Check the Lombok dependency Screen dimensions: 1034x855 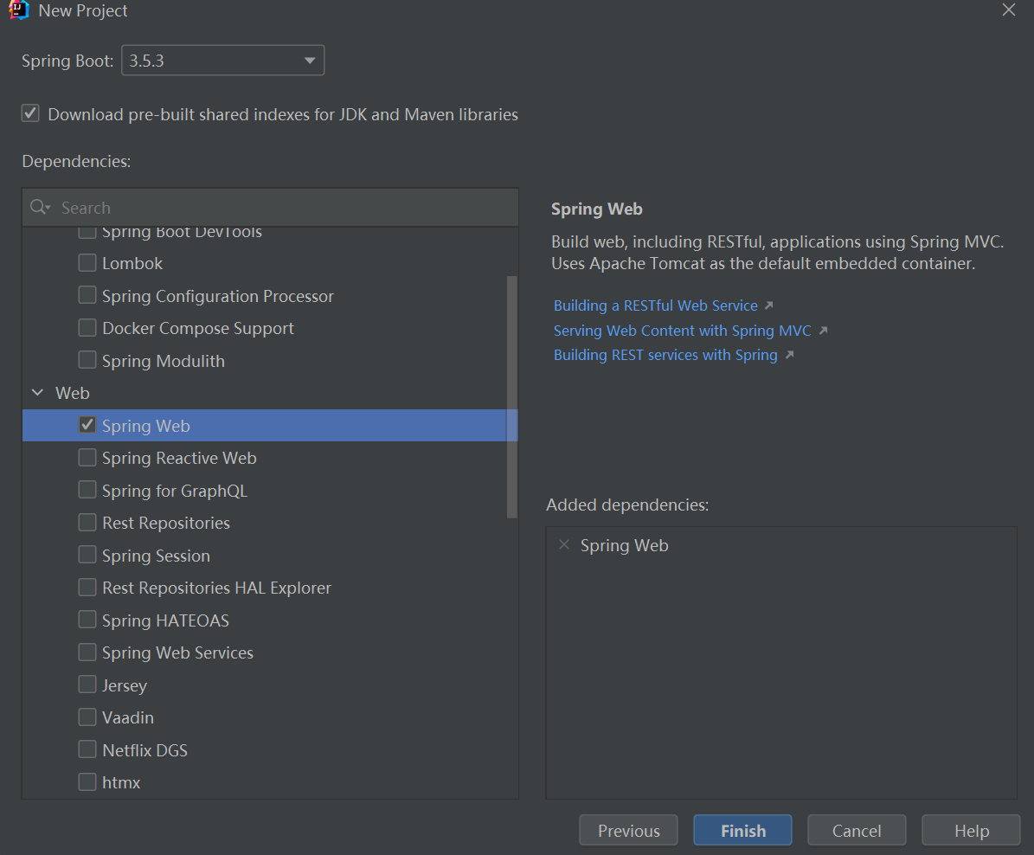coord(87,262)
